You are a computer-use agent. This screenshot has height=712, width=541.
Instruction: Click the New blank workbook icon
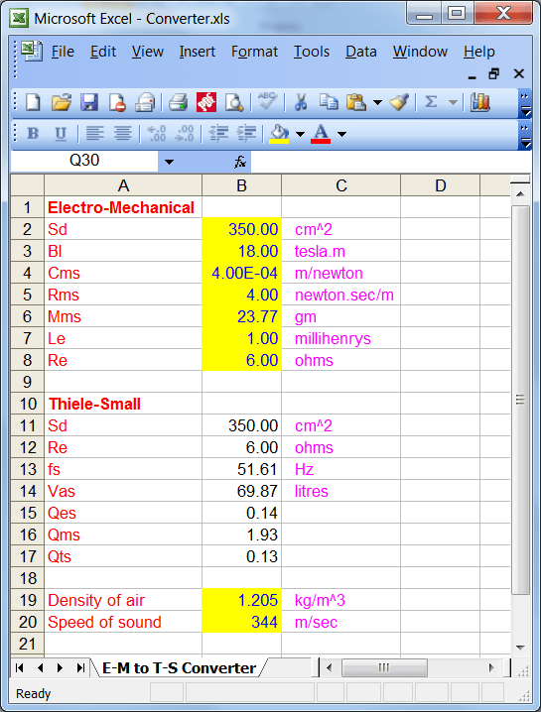33,102
